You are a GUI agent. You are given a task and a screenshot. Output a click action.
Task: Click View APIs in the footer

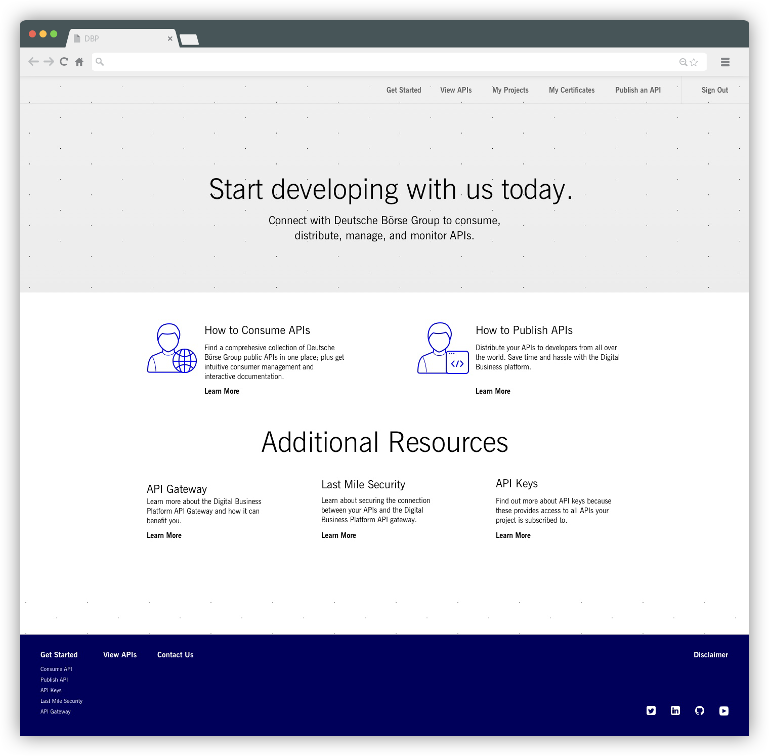coord(120,655)
